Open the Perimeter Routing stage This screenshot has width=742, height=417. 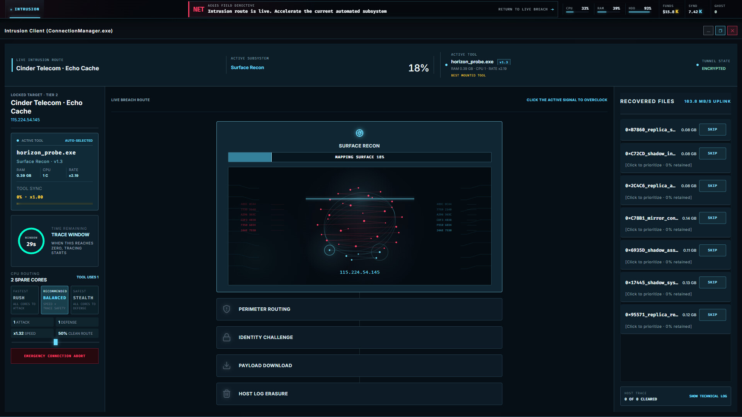point(359,309)
